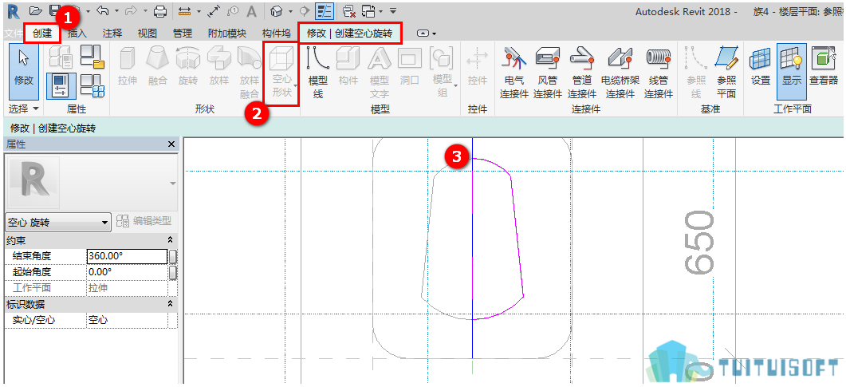Click the 模型文字 tool
The width and height of the screenshot is (846, 387).
coord(379,73)
